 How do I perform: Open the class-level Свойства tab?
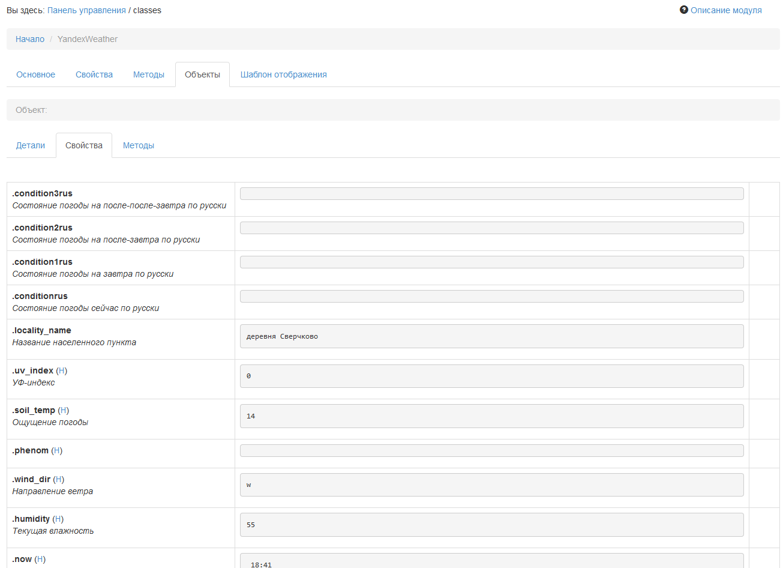tap(94, 74)
